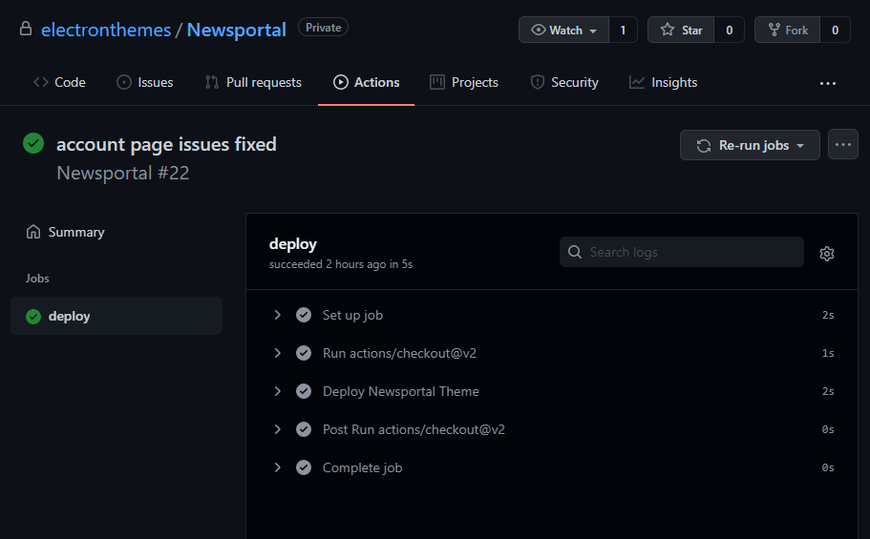Open the repo navigation overflow menu
The image size is (870, 539).
pos(828,83)
